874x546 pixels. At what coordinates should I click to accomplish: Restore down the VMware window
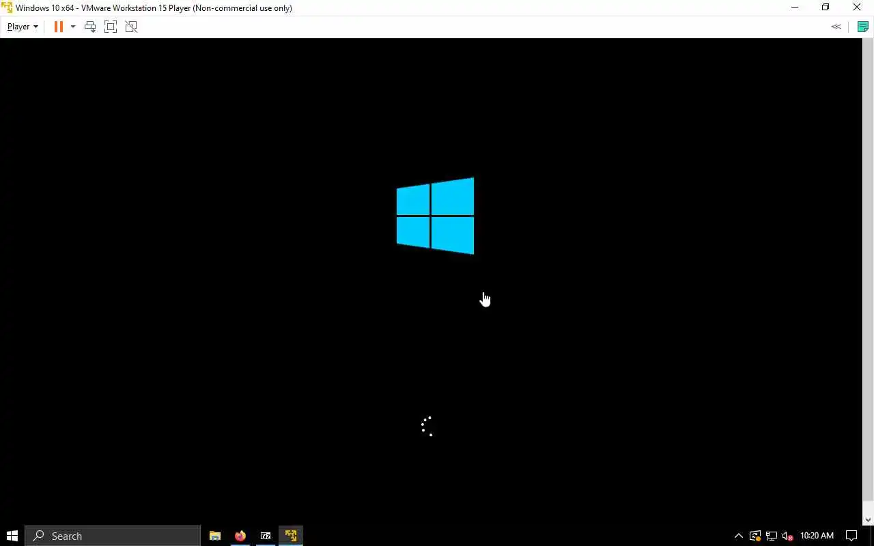click(x=826, y=8)
